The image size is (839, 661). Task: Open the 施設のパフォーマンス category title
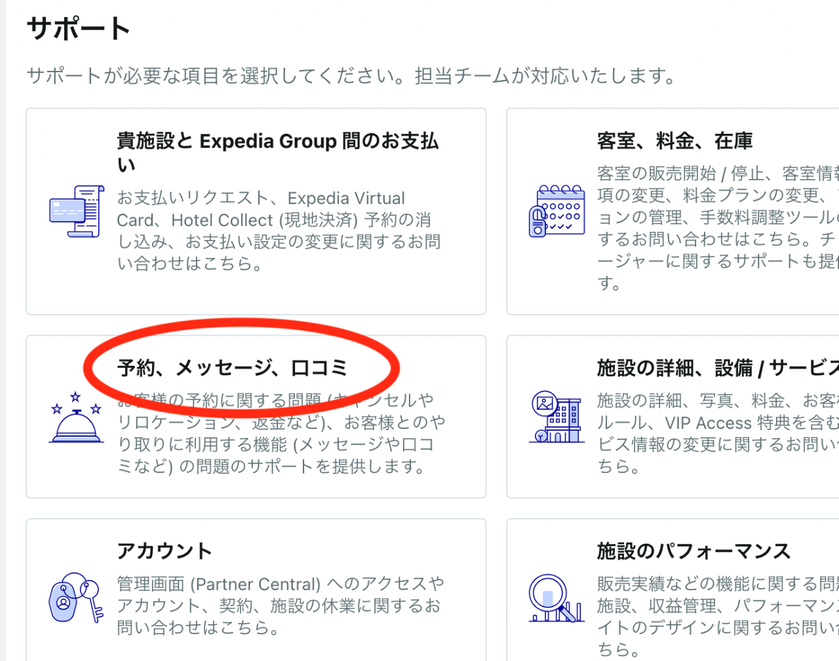[693, 551]
